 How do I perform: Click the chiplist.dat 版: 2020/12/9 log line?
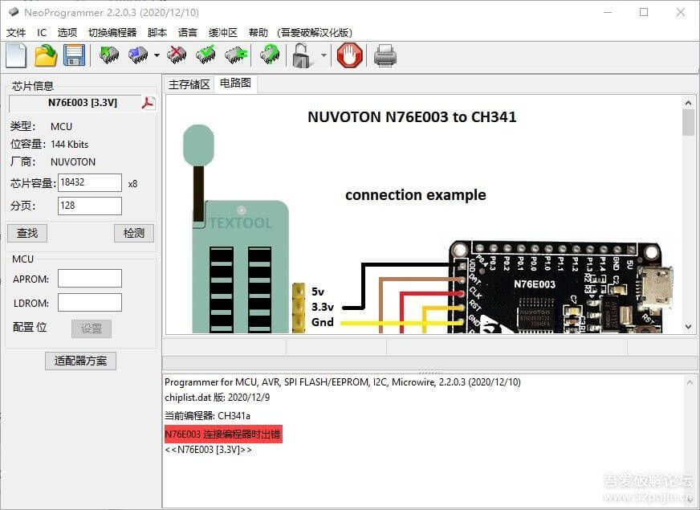click(217, 398)
